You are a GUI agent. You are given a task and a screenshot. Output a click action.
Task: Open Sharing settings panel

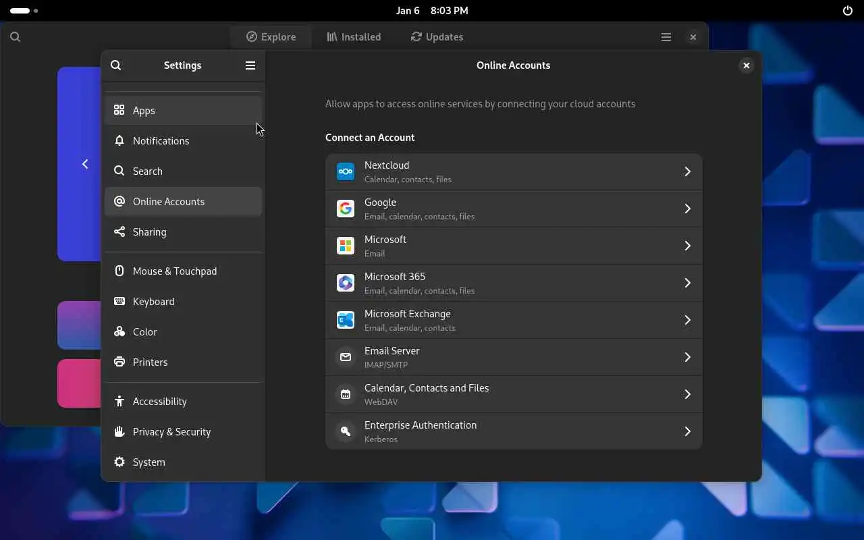(183, 232)
